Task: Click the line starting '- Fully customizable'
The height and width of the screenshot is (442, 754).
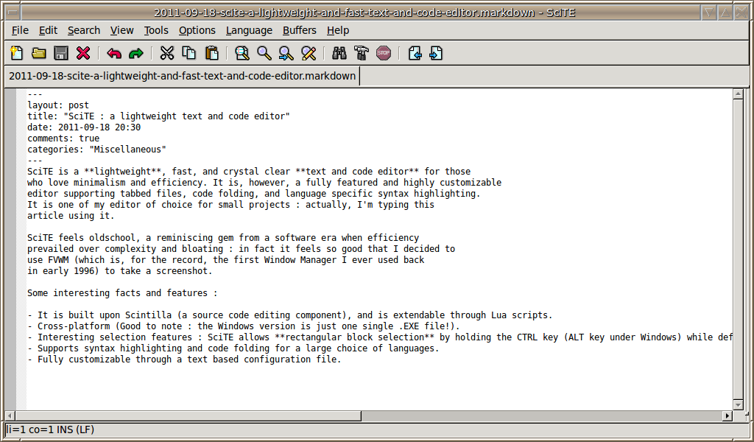Action: click(x=184, y=359)
